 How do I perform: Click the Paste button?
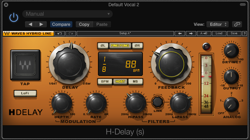[102, 24]
